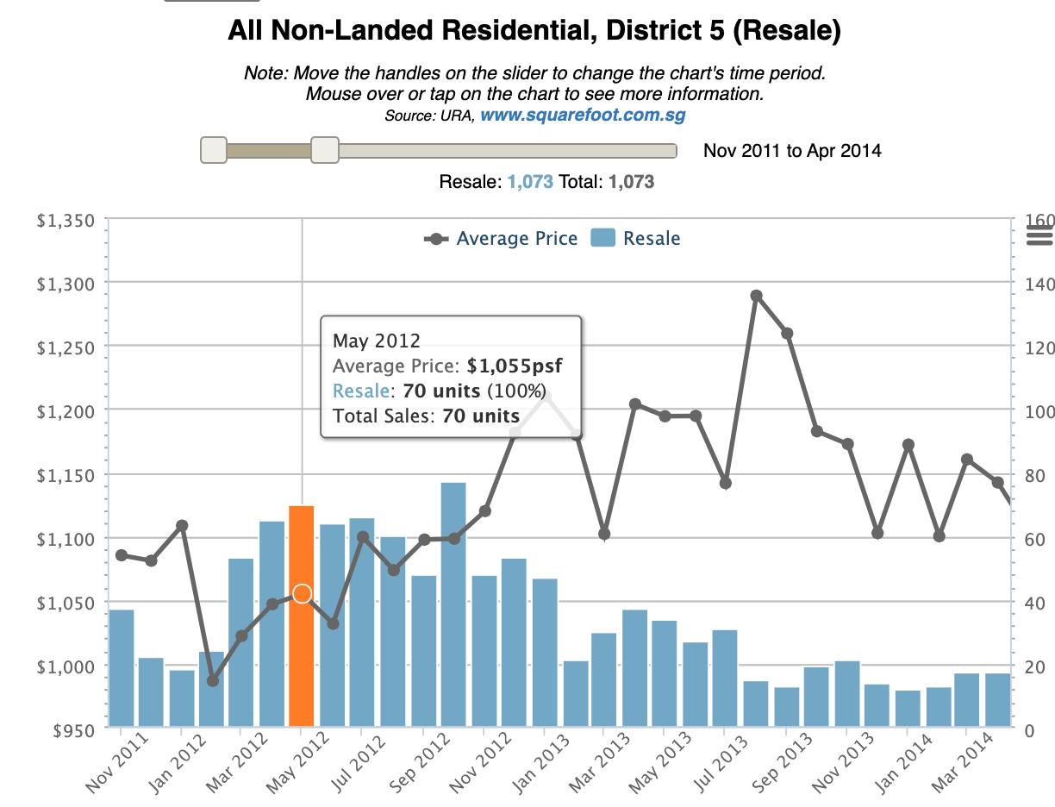Select the first resale bar for Nov 2011
Image resolution: width=1055 pixels, height=807 pixels.
[x=122, y=668]
